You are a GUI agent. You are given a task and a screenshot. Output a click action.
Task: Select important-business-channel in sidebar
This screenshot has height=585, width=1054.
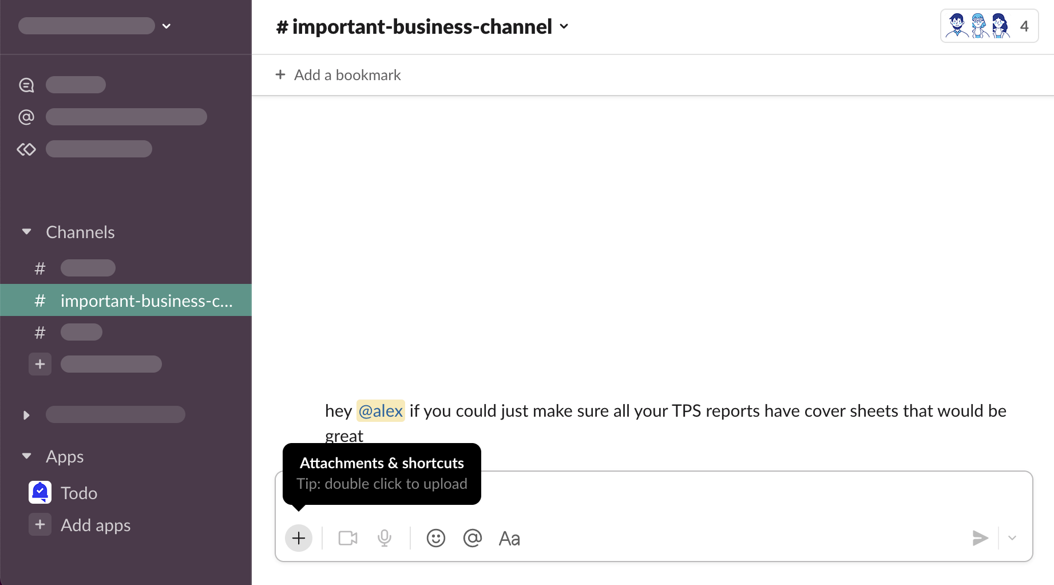point(146,301)
